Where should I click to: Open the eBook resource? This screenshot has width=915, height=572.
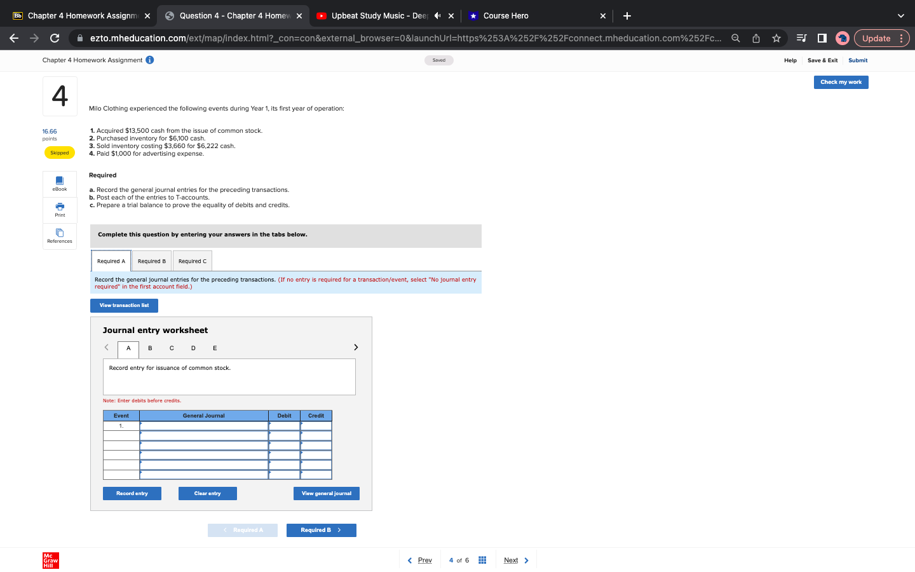60,184
